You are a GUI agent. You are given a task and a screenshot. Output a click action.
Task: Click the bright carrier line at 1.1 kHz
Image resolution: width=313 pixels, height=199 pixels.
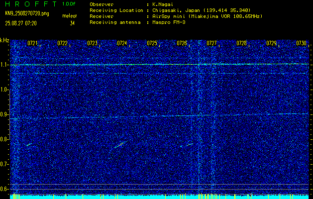159,65
